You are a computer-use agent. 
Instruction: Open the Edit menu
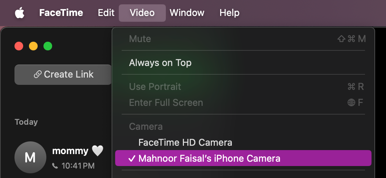click(x=106, y=13)
